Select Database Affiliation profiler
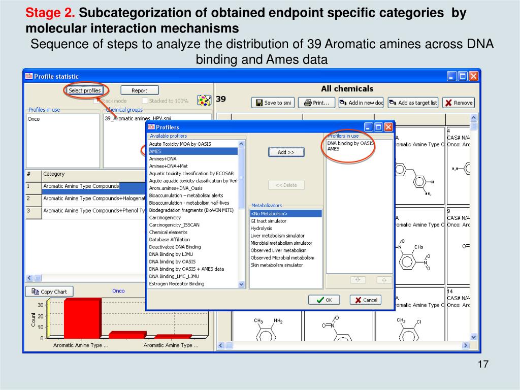The width and height of the screenshot is (520, 390). point(193,240)
